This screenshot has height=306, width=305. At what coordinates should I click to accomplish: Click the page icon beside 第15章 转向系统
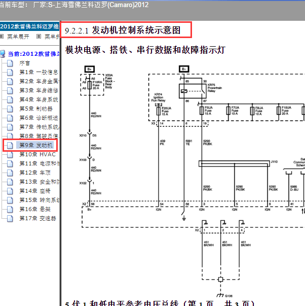[x=10, y=200]
